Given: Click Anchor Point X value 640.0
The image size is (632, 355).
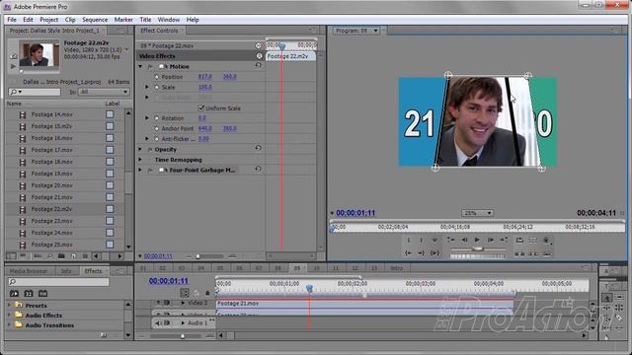Looking at the screenshot, I should (204, 128).
